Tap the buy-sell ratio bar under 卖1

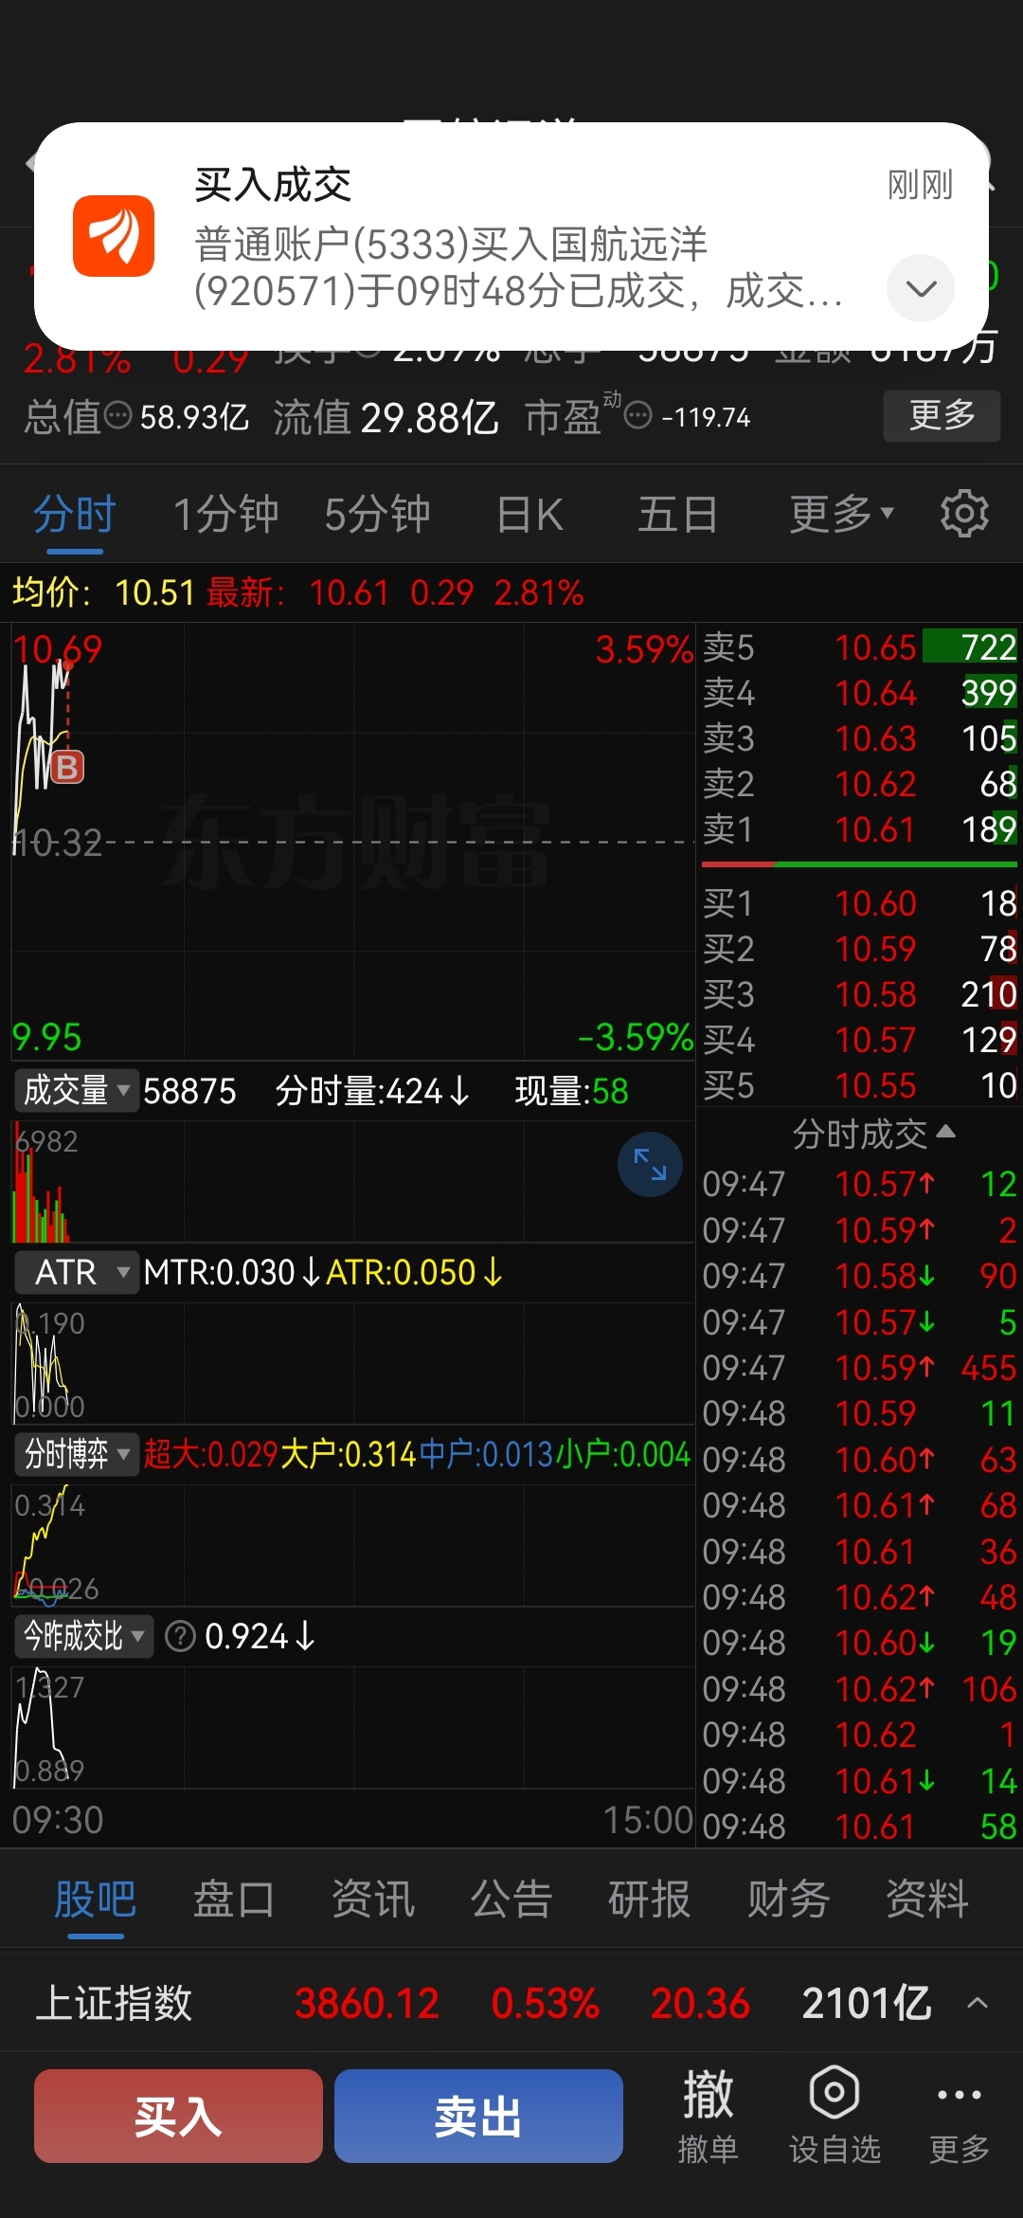(860, 864)
